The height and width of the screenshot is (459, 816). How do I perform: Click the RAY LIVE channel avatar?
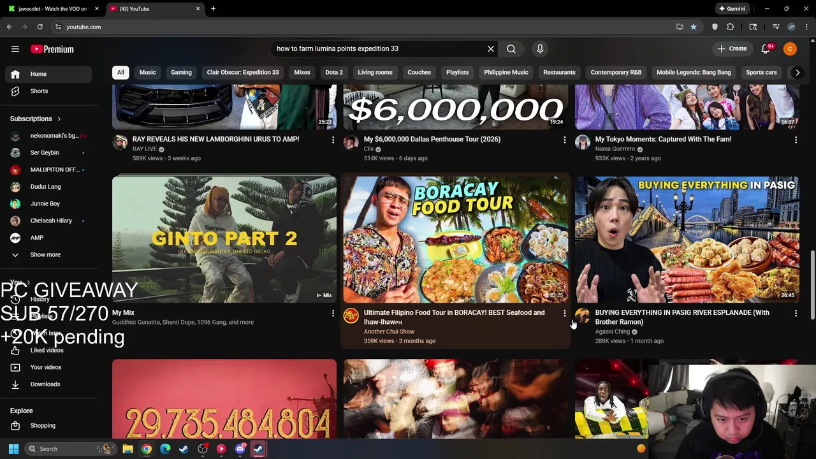coord(120,142)
